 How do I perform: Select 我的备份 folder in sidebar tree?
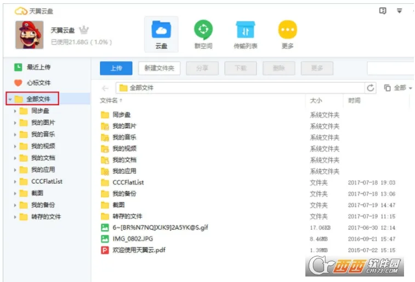43,205
